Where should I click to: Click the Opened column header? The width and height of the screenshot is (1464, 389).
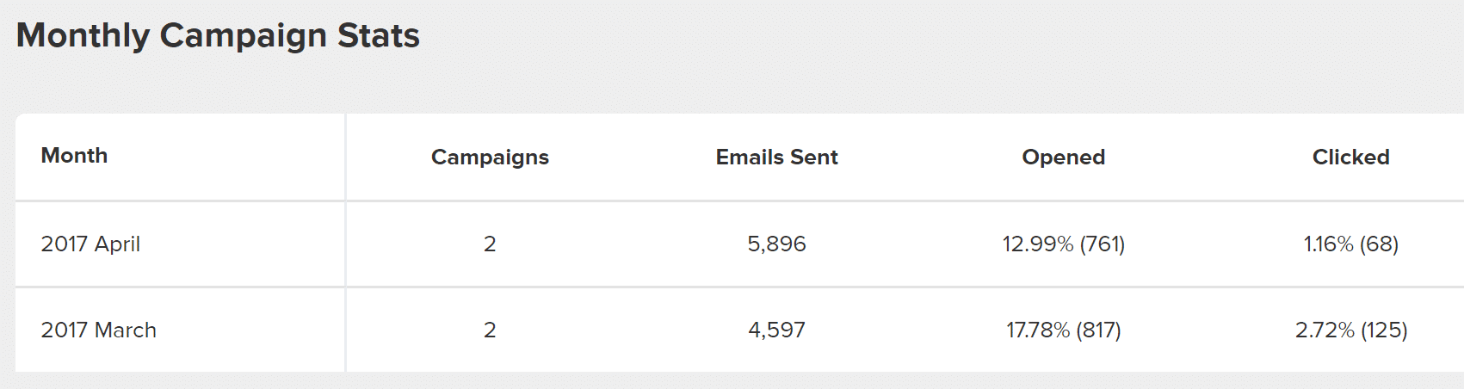pyautogui.click(x=1063, y=157)
